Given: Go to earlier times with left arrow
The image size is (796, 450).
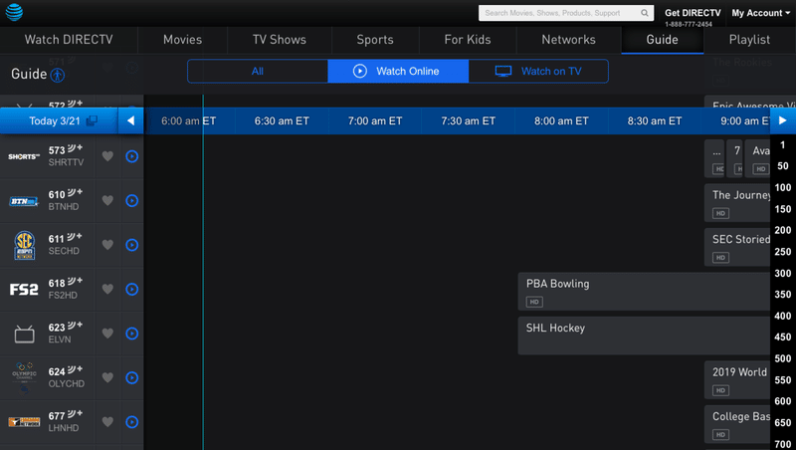Looking at the screenshot, I should (x=131, y=120).
